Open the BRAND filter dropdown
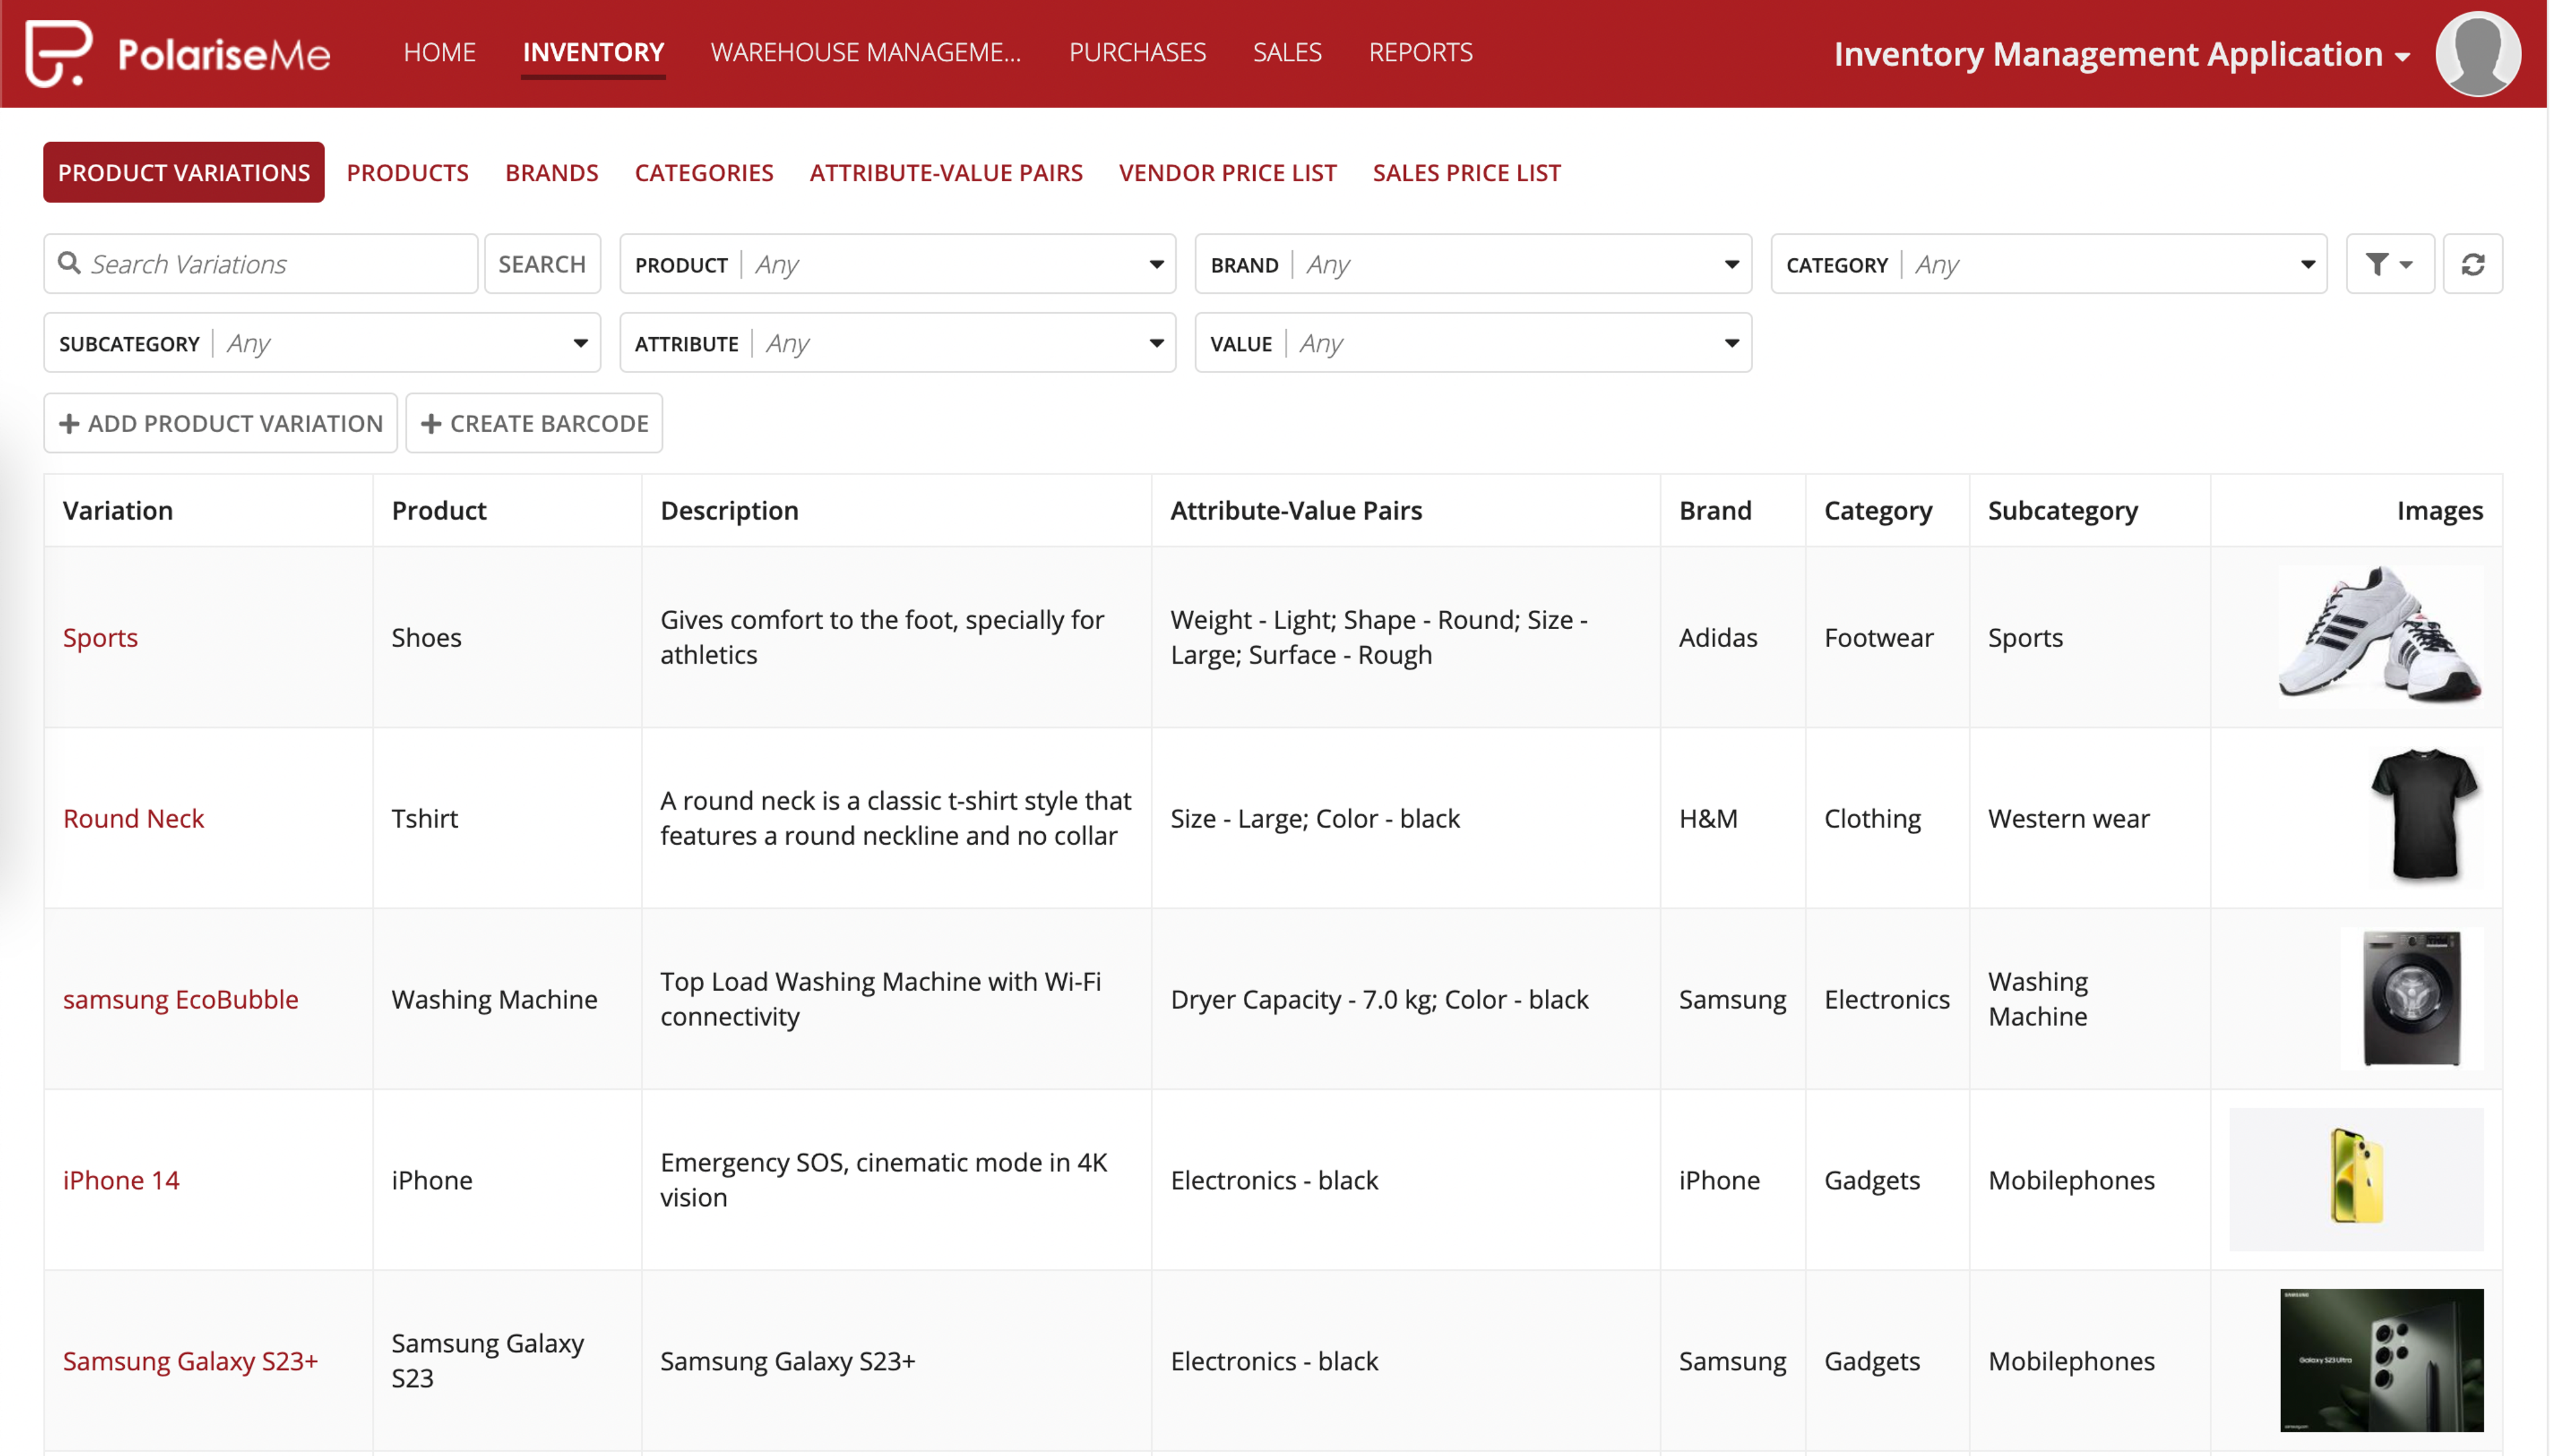Screen dimensions: 2550x1456 [x=1473, y=264]
